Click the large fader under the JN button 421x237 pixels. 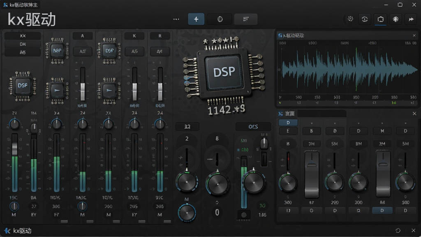point(312,174)
